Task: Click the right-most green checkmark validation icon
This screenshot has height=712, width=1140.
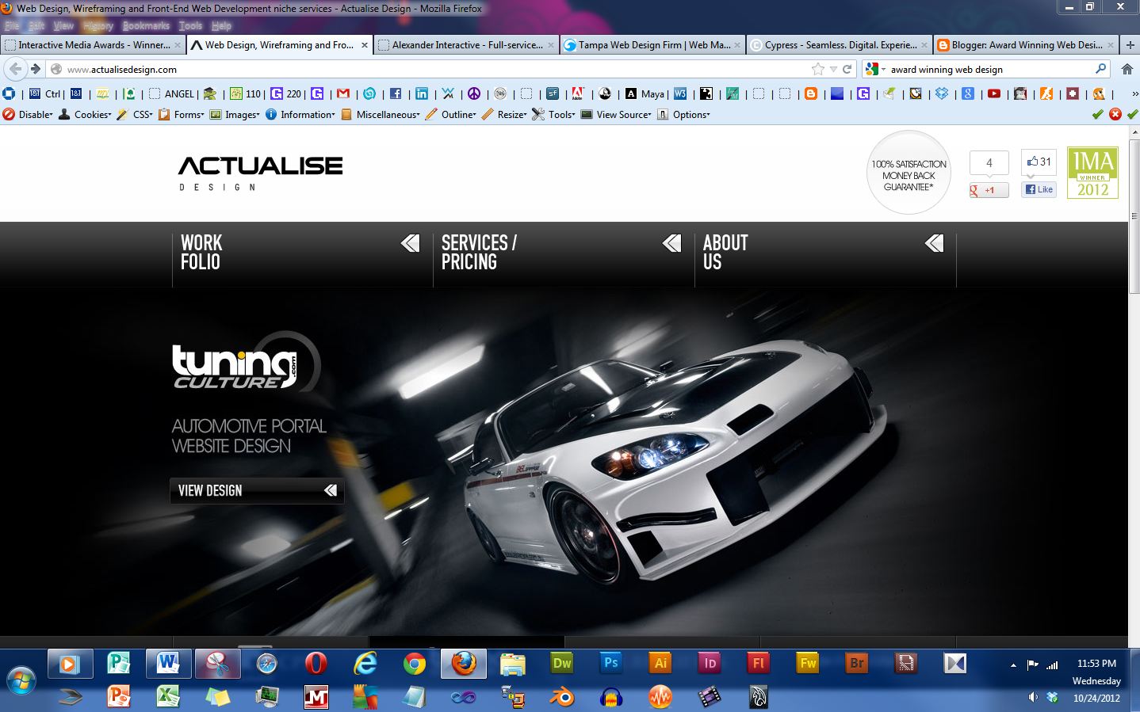Action: pyautogui.click(x=1132, y=114)
